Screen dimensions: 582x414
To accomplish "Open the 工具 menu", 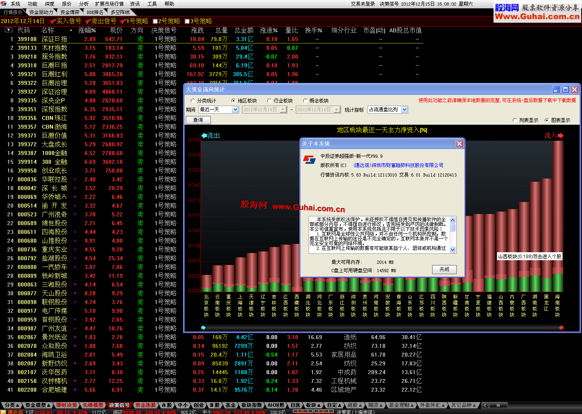I will click(152, 4).
